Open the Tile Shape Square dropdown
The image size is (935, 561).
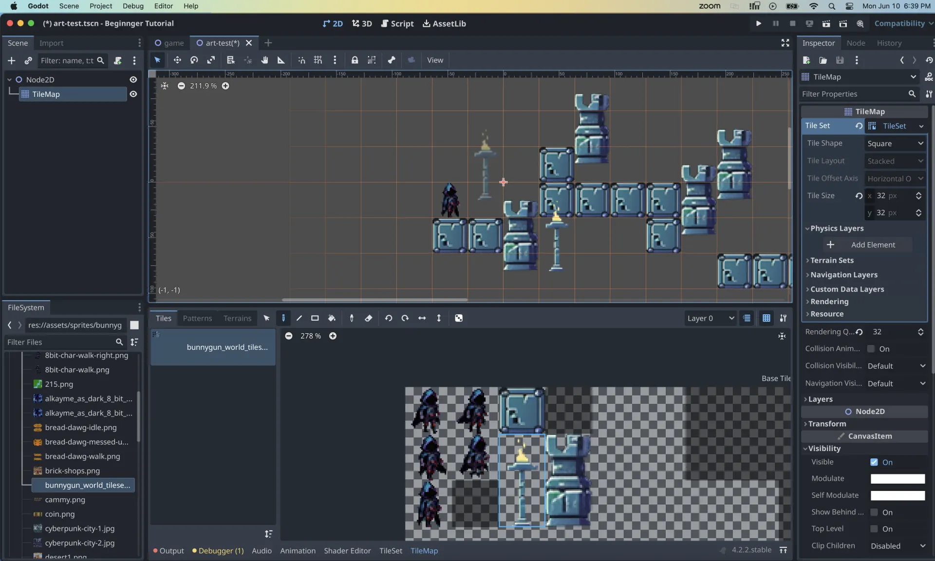tap(895, 144)
